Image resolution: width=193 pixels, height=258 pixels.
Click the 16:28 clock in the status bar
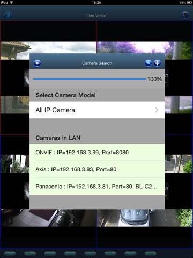tap(96, 3)
